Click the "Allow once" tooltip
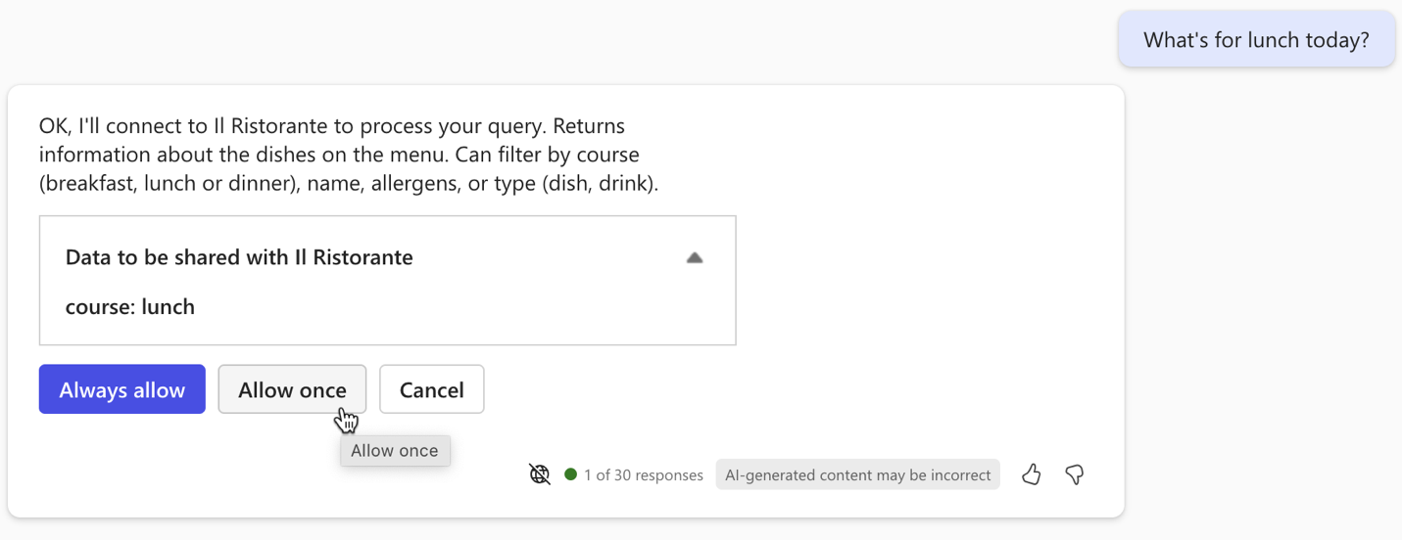1402x540 pixels. coord(395,451)
